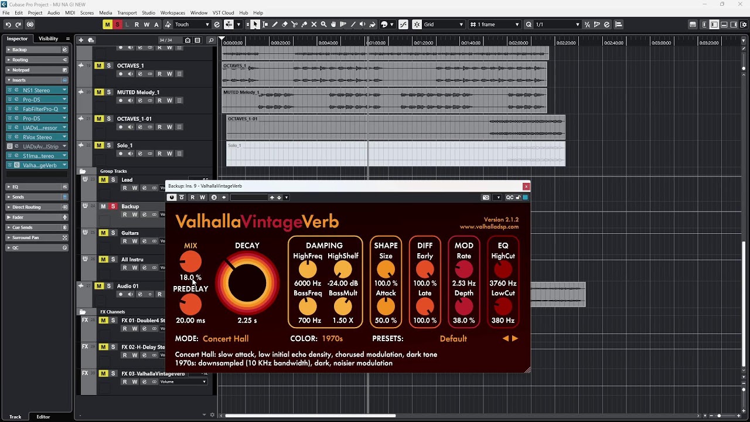750x422 pixels.
Task: Mute the Solo_1 track
Action: tap(99, 145)
